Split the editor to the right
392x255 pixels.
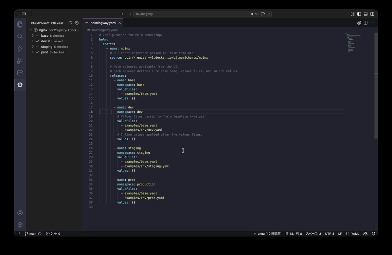(x=365, y=23)
